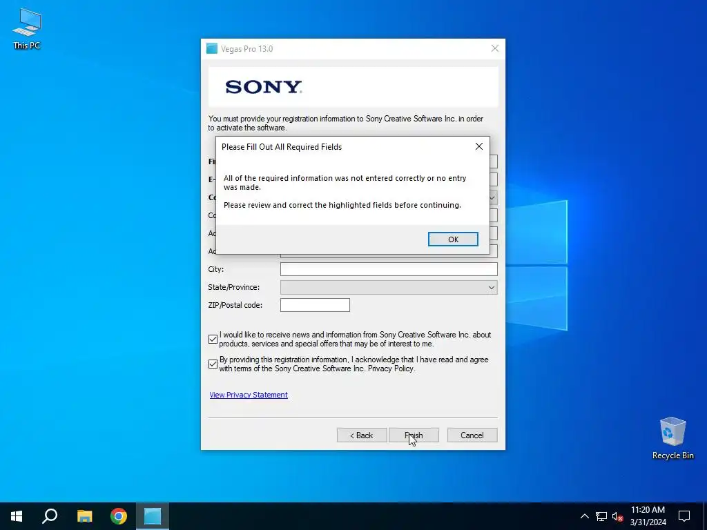Launch File Explorer from taskbar
This screenshot has width=707, height=530.
[84, 516]
